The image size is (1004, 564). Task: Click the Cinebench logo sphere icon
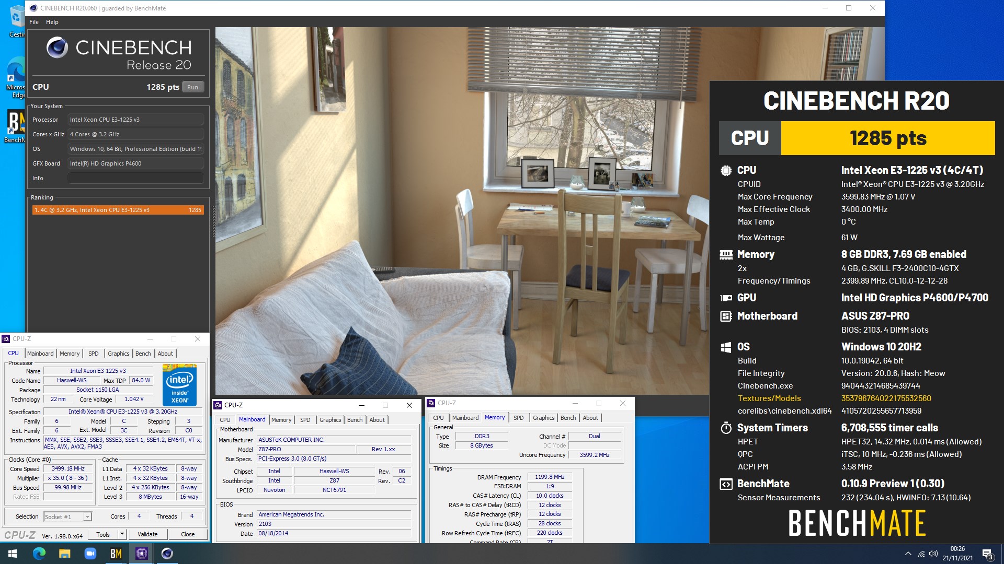click(57, 48)
